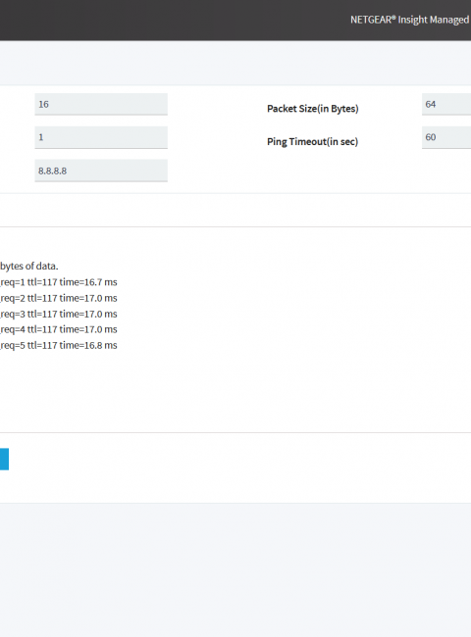Click the Ping Timeout field showing 60
This screenshot has width=471, height=637.
pos(446,137)
